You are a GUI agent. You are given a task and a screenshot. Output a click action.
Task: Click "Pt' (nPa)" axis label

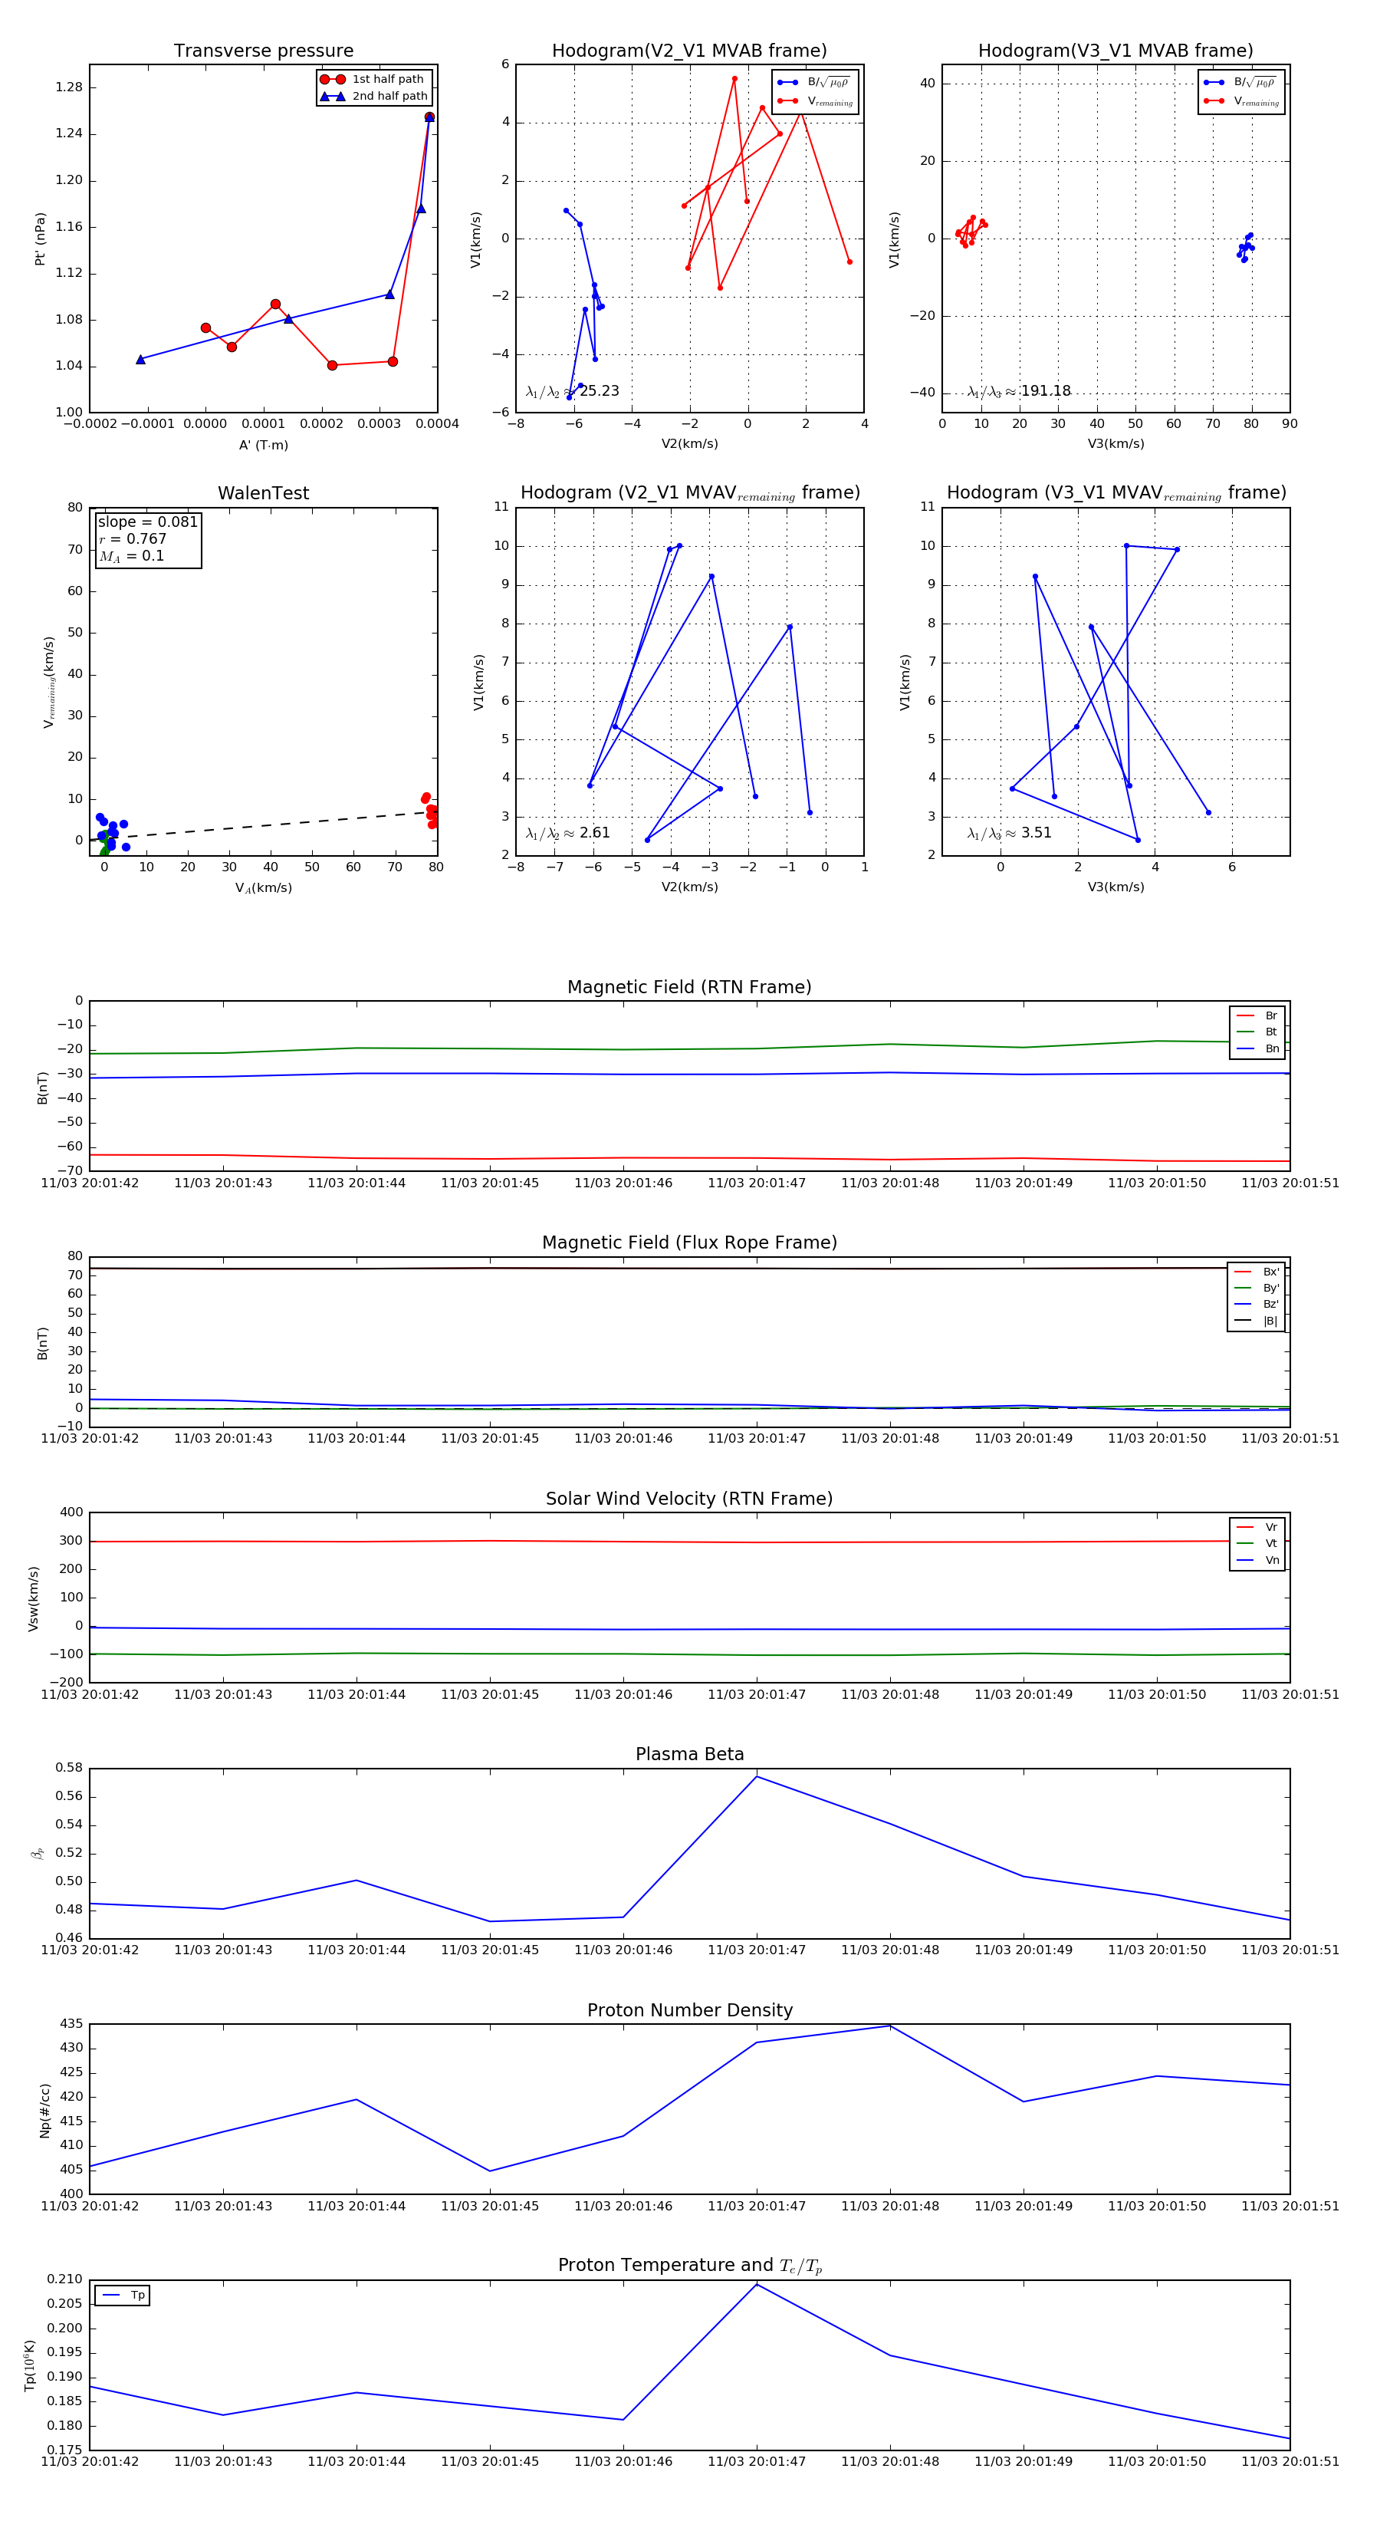coord(41,239)
